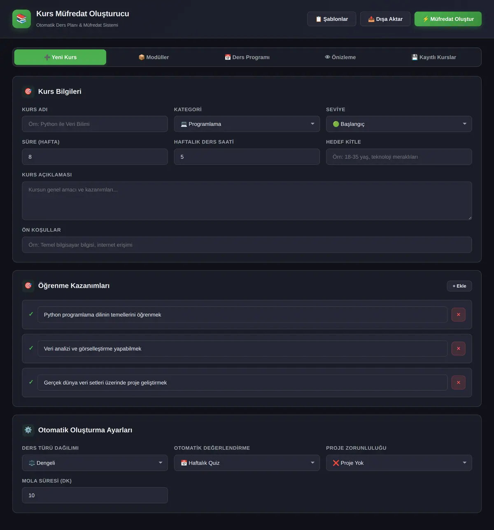Screen dimensions: 494x530
Task: Focus the Kurs Adı input field
Action: click(95, 124)
